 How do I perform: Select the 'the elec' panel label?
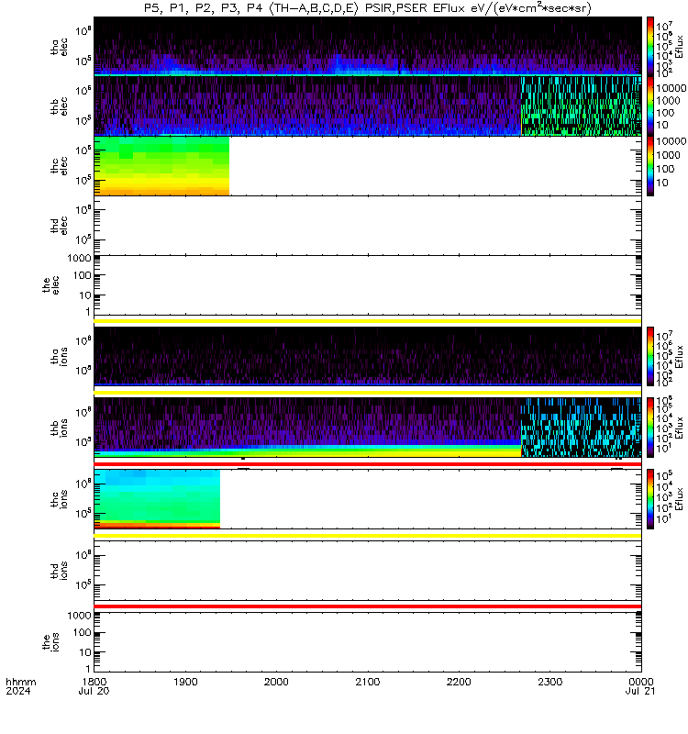tap(51, 285)
